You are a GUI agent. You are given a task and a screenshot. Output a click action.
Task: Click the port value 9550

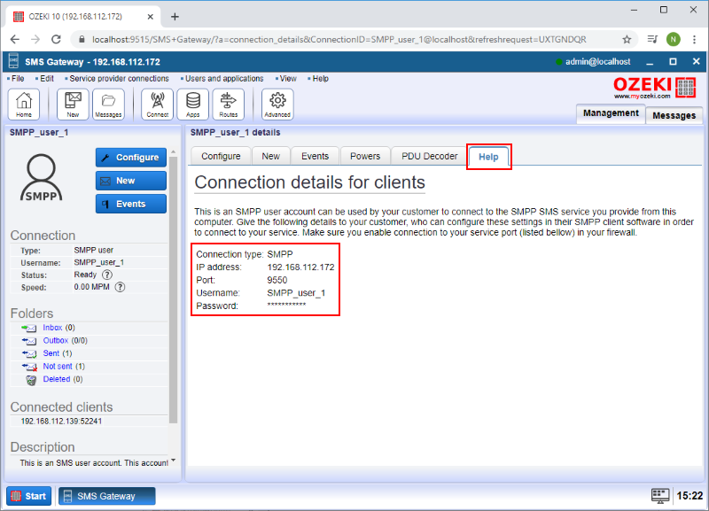pyautogui.click(x=277, y=280)
